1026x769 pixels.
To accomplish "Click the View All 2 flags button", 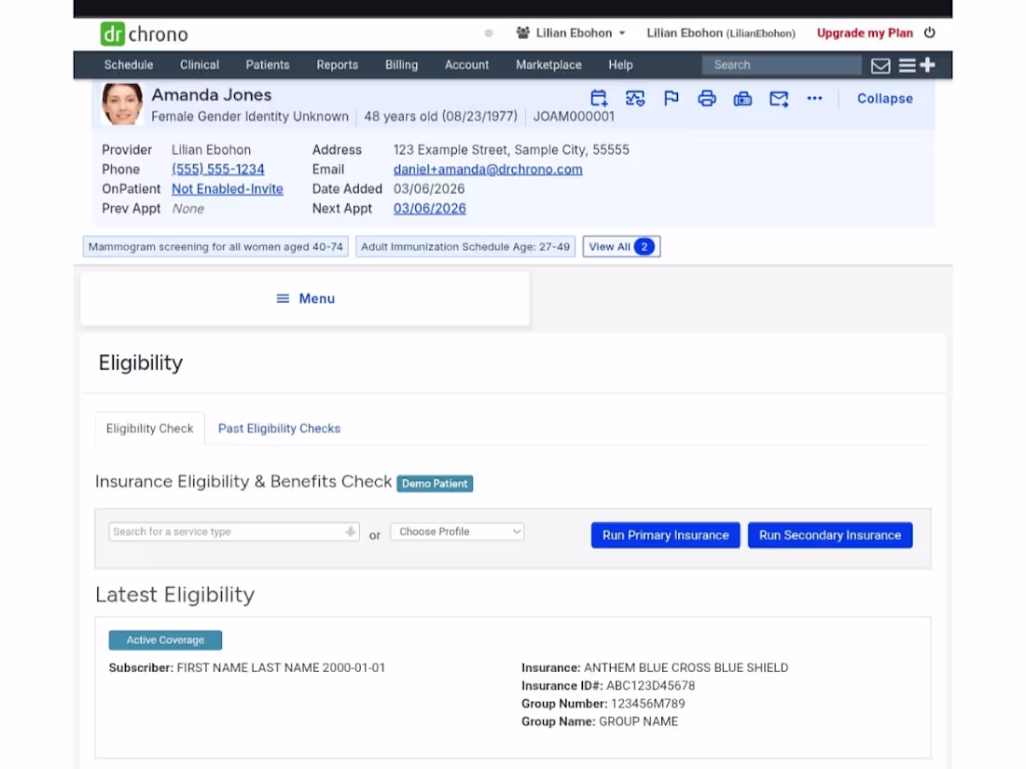I will tap(621, 246).
